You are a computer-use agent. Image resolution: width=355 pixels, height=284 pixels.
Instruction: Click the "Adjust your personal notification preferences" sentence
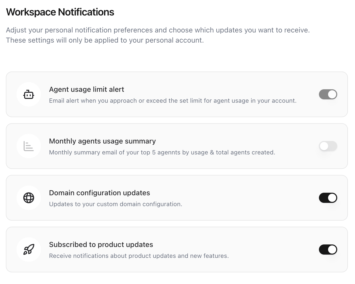(x=158, y=30)
